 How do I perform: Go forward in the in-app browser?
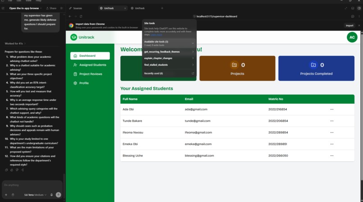[76, 16]
